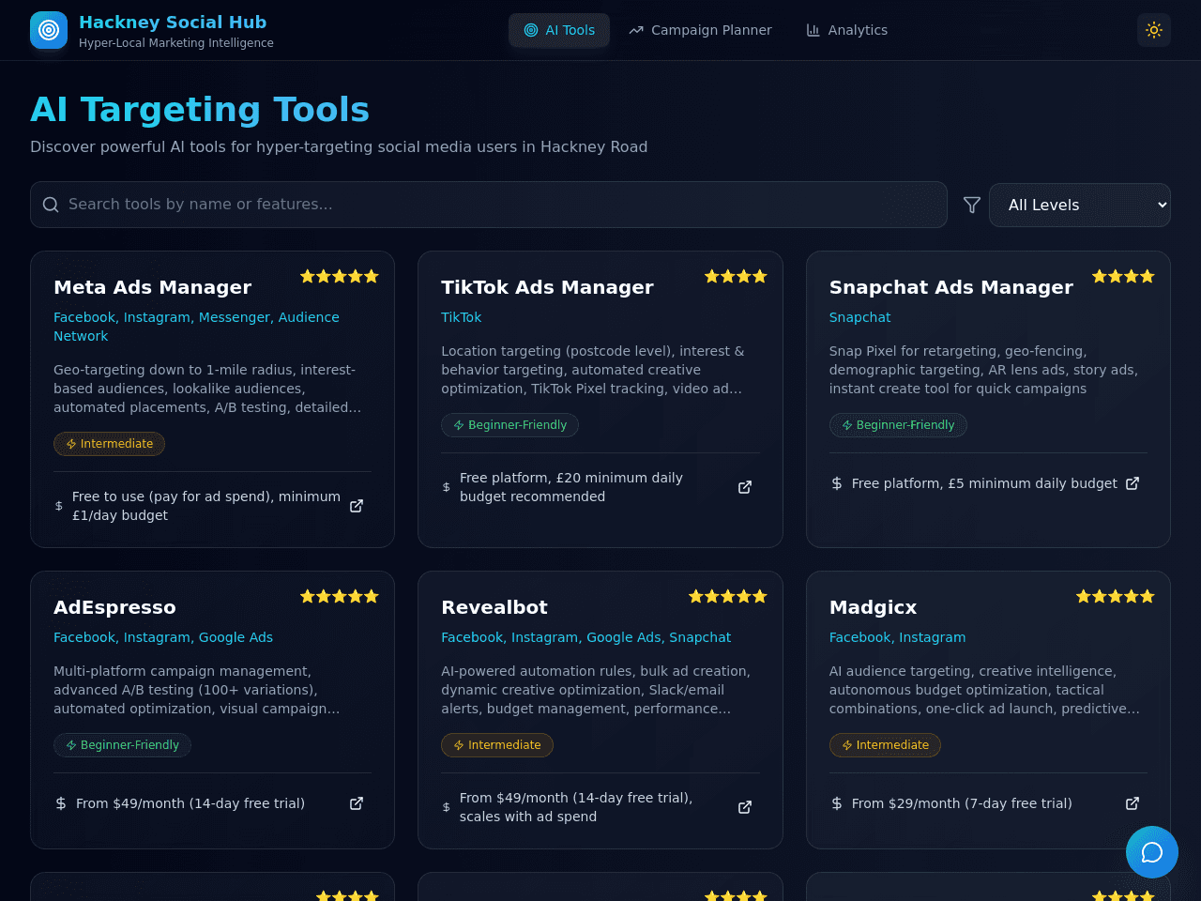
Task: Click AdEspresso dollar pricing icon
Action: coord(61,803)
